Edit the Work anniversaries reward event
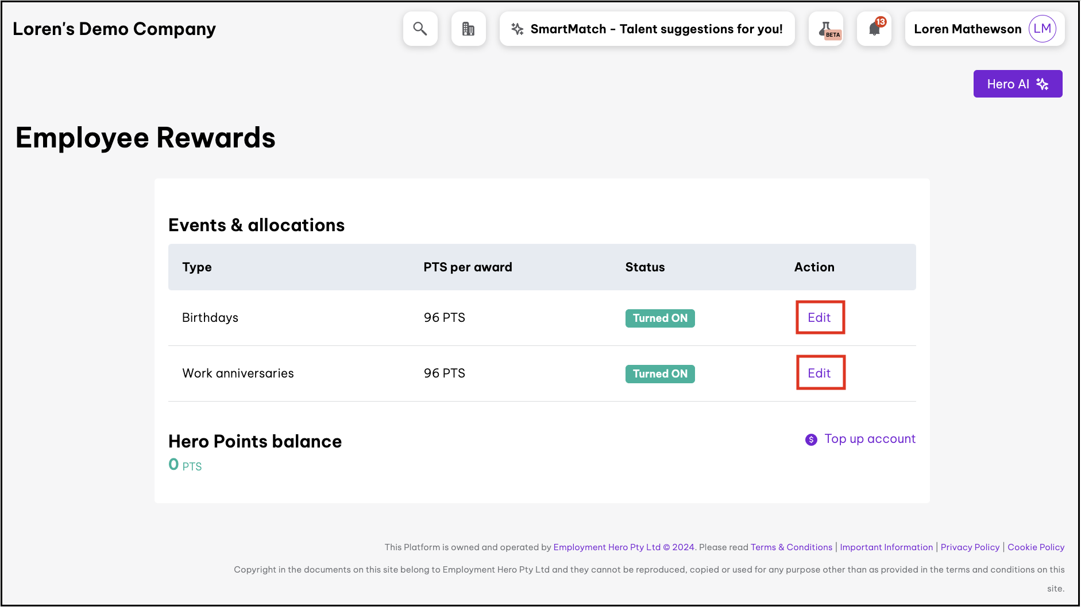 click(819, 373)
